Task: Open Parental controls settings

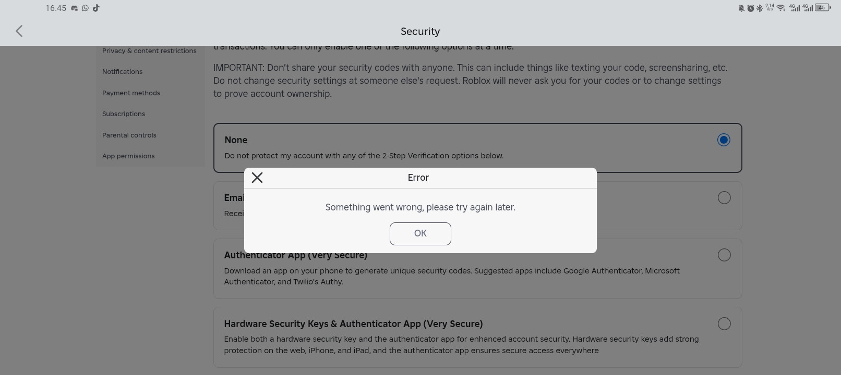Action: point(129,135)
